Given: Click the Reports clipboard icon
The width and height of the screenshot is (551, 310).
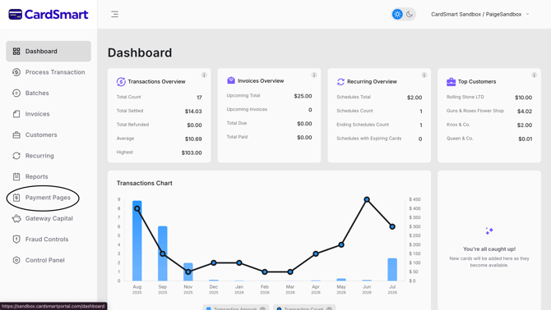Looking at the screenshot, I should (x=16, y=176).
